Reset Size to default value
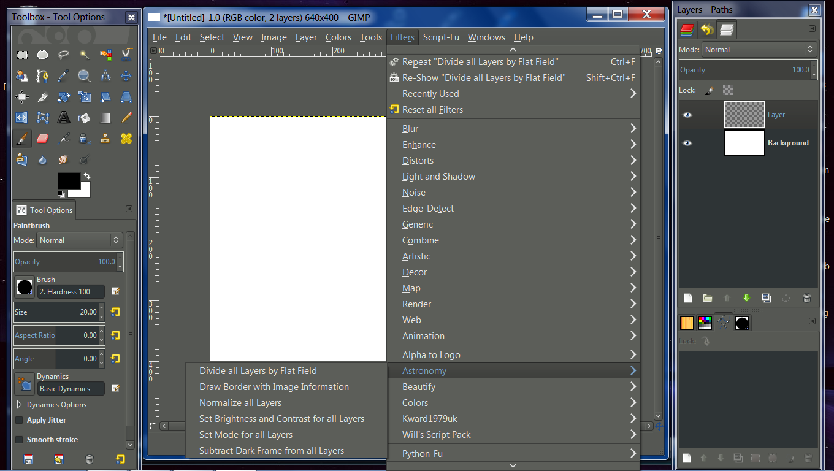 (115, 312)
